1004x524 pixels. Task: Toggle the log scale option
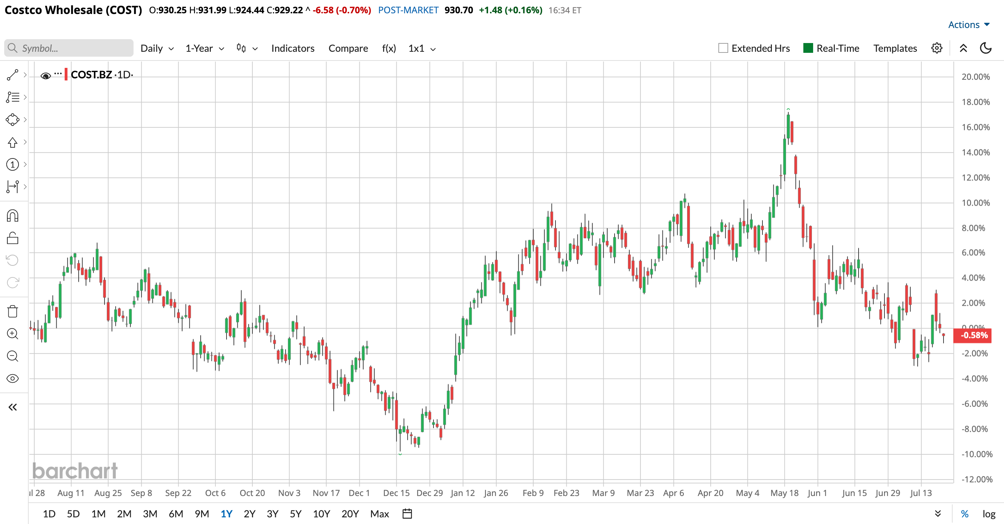pos(989,514)
